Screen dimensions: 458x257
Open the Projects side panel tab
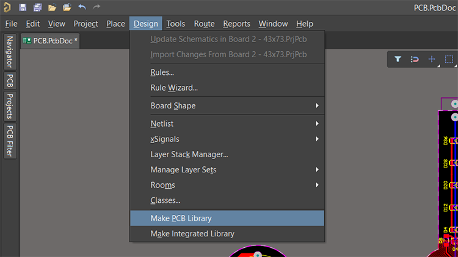pos(10,105)
